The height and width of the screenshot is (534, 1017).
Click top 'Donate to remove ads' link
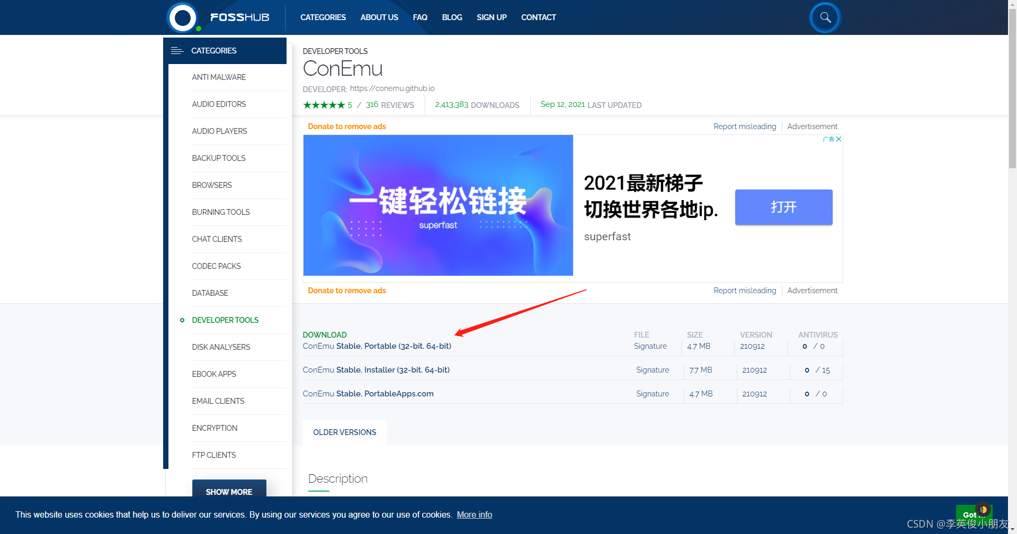[347, 126]
